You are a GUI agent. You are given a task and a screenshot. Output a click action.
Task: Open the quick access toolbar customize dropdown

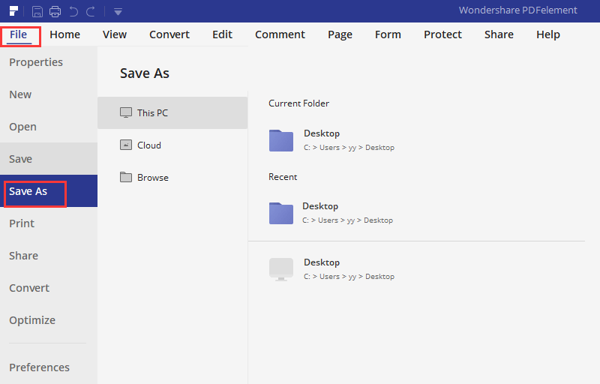point(118,12)
